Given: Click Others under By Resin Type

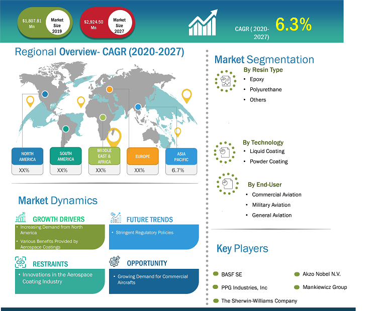Looking at the screenshot, I should (258, 100).
